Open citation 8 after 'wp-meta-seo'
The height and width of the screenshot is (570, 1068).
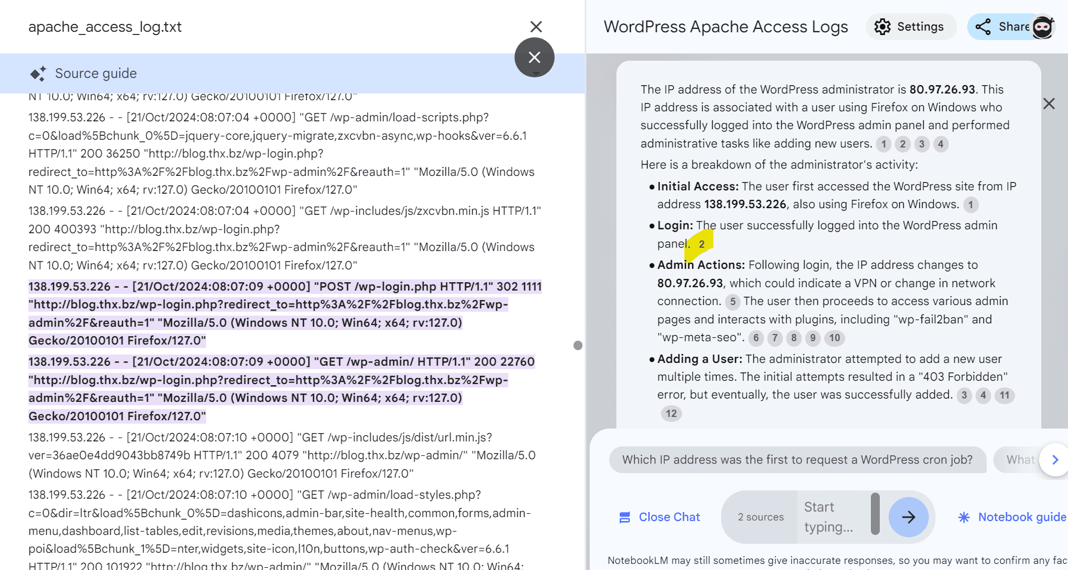click(794, 338)
